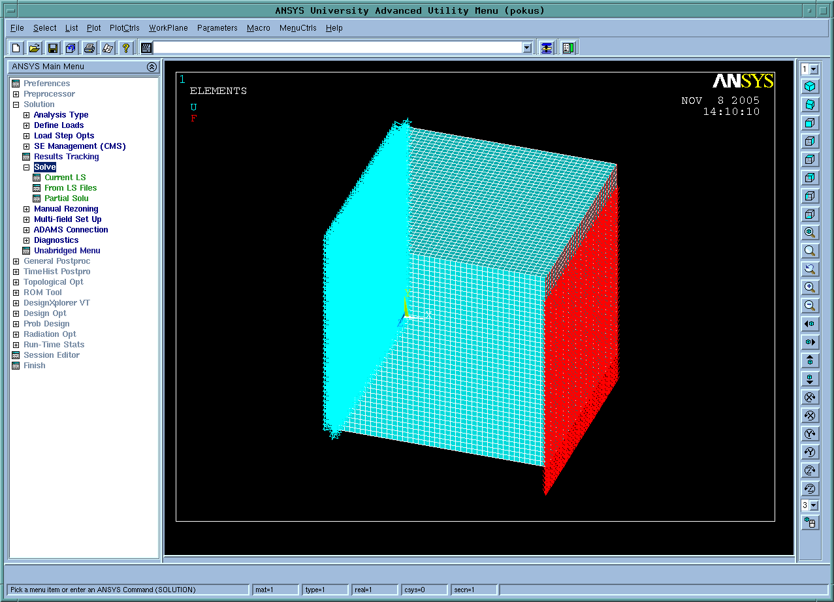This screenshot has width=834, height=602.
Task: Open the File menu
Action: (x=17, y=28)
